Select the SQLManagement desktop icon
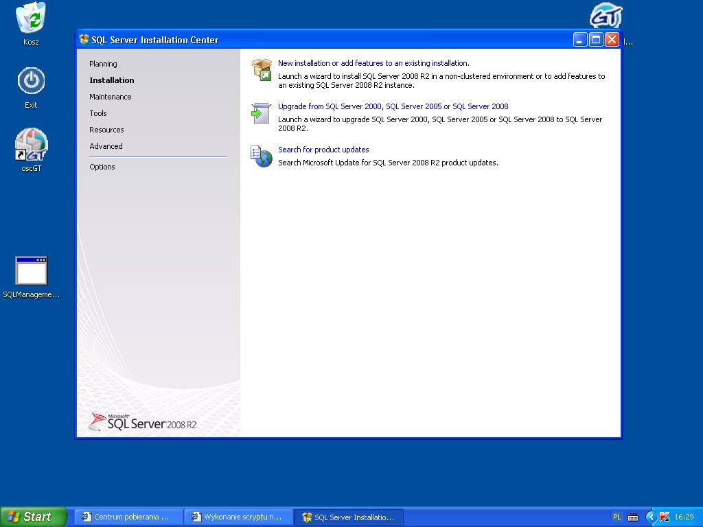The image size is (703, 527). tap(31, 270)
